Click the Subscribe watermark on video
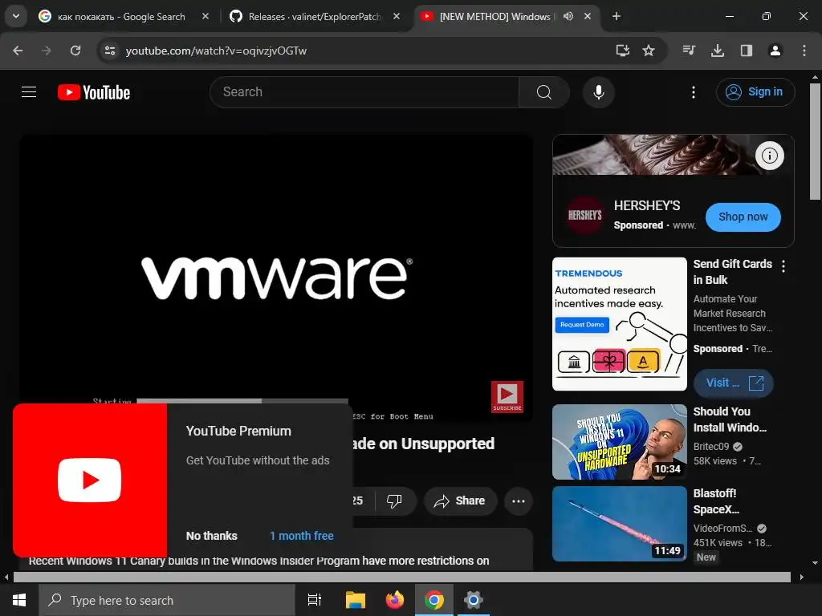Viewport: 822px width, 616px height. tap(507, 396)
